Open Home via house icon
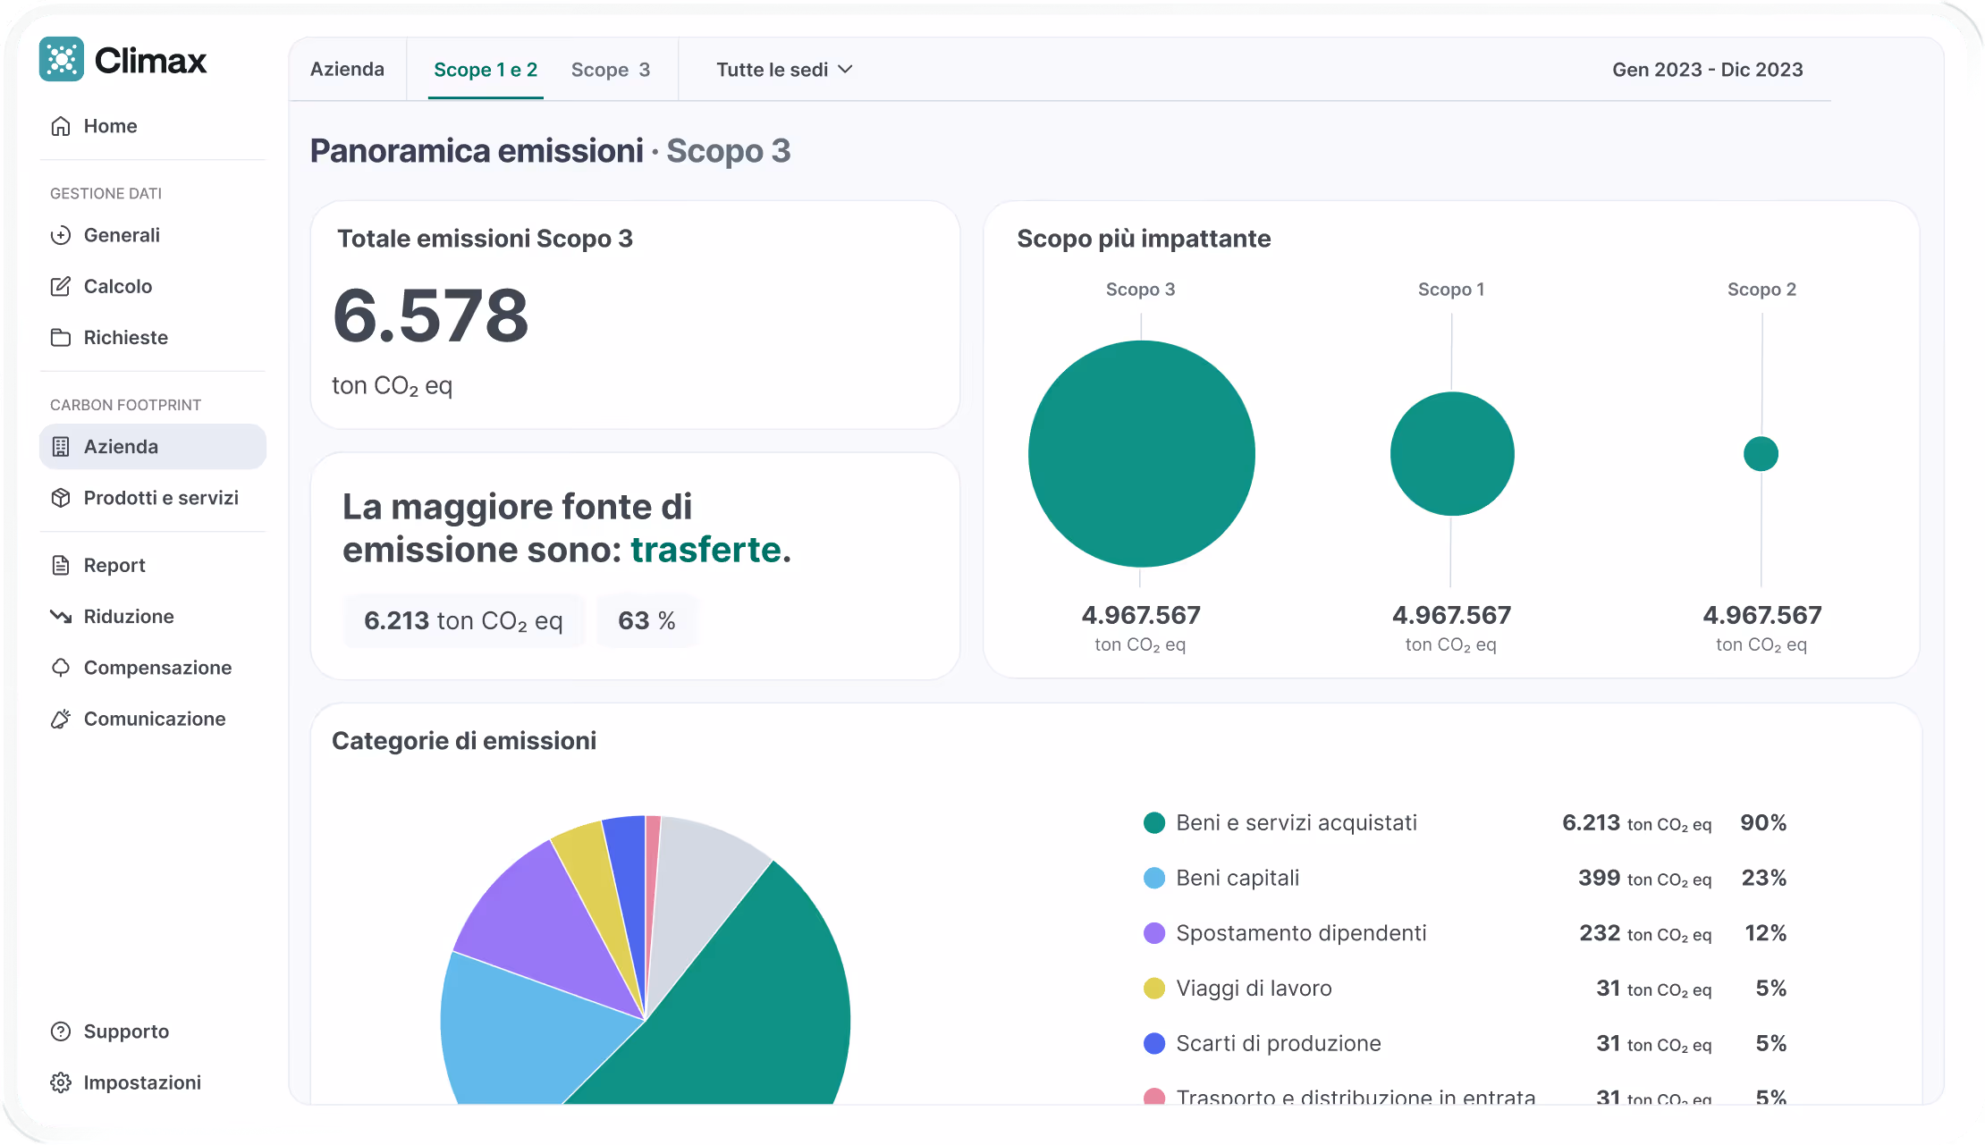 61,126
